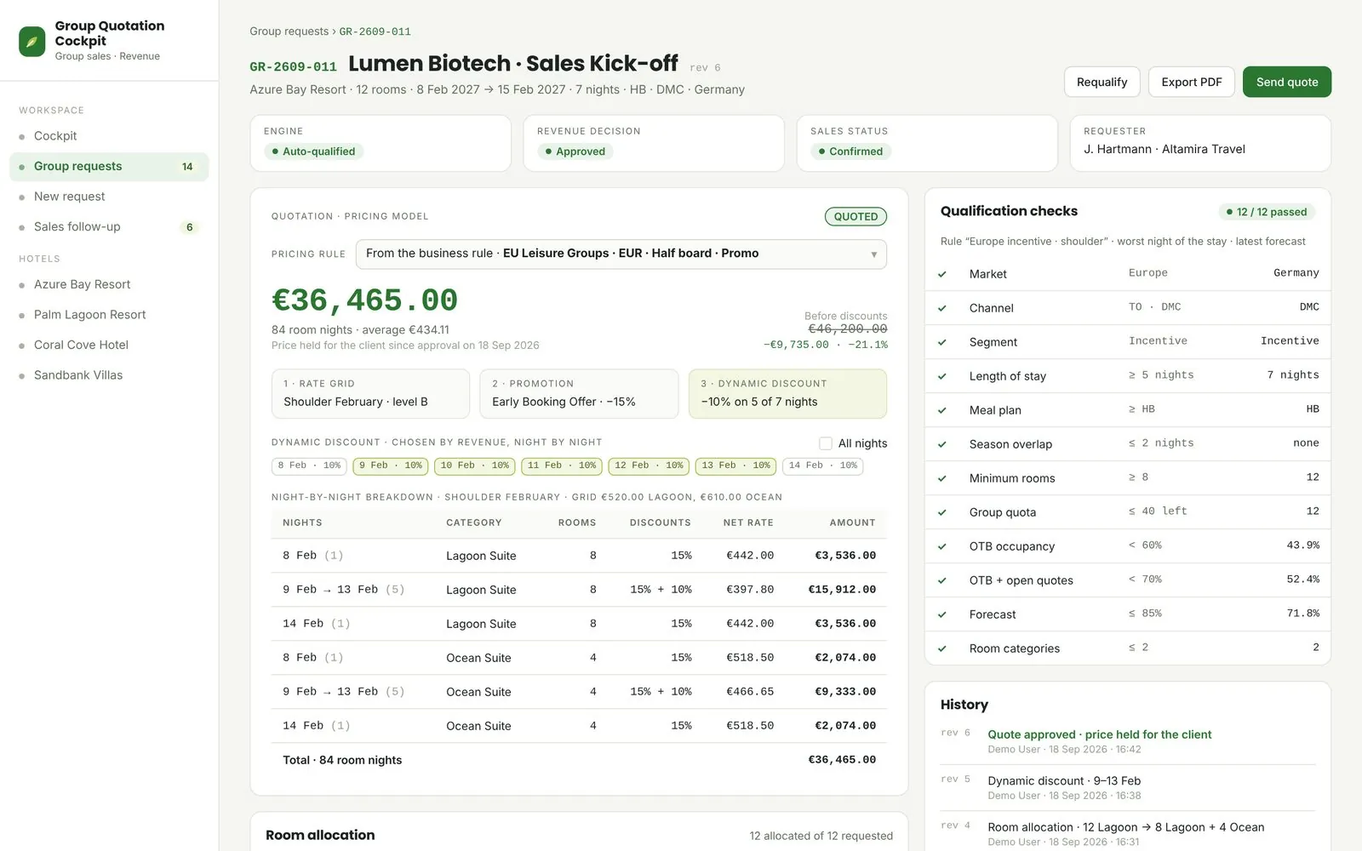Click GR-2609-011 in the breadcrumb
This screenshot has height=851, width=1362.
pyautogui.click(x=375, y=31)
